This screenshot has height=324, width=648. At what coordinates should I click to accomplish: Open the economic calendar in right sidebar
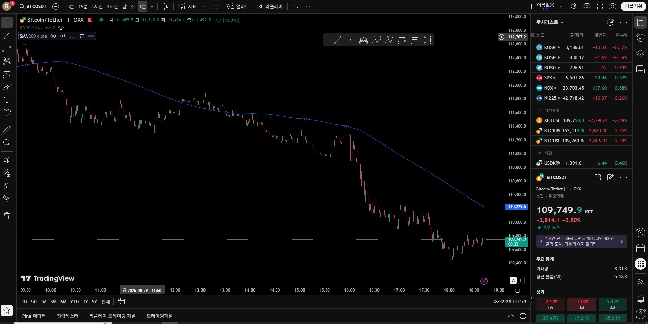(641, 248)
